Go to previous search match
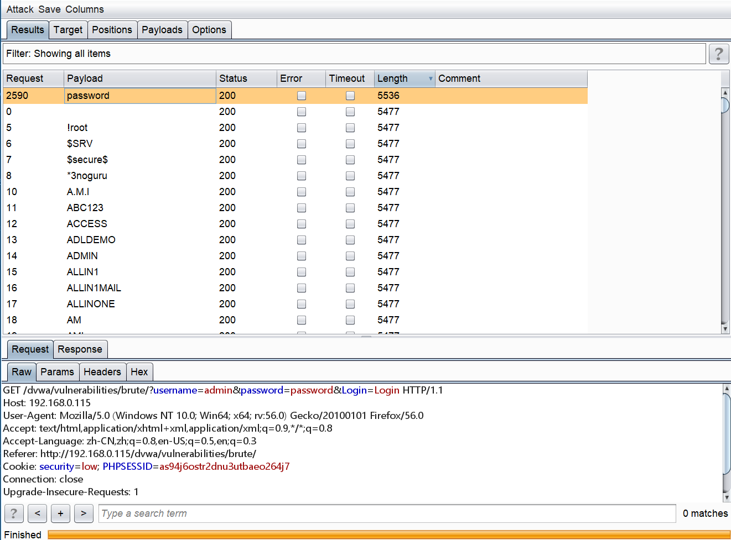This screenshot has width=731, height=540. (x=37, y=513)
